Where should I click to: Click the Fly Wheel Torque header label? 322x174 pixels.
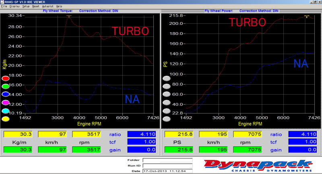pos(58,11)
